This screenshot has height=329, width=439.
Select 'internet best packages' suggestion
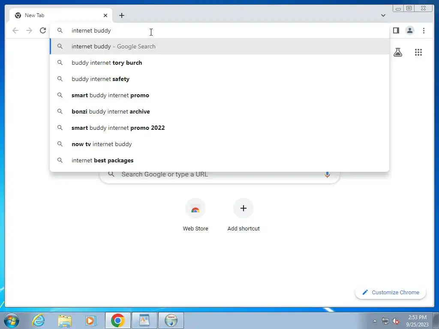click(219, 160)
